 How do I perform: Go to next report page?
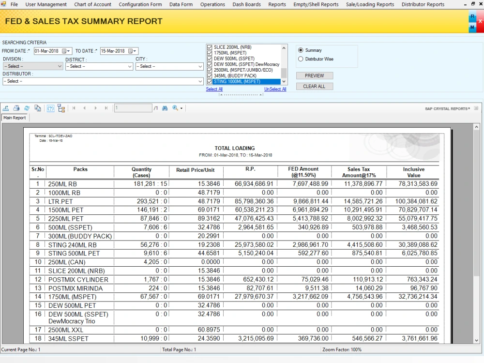coord(95,108)
